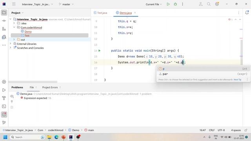Screen dimensions: 251x141
Task: Switch to Project Errors tab
Action: 51,87
